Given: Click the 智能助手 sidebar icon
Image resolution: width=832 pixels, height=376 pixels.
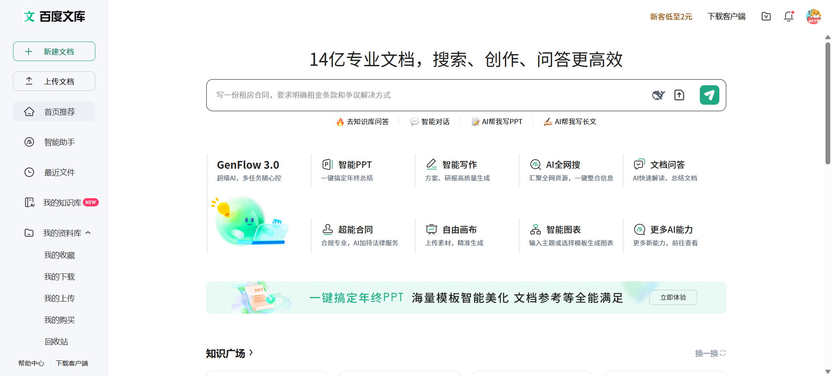Looking at the screenshot, I should (x=29, y=142).
